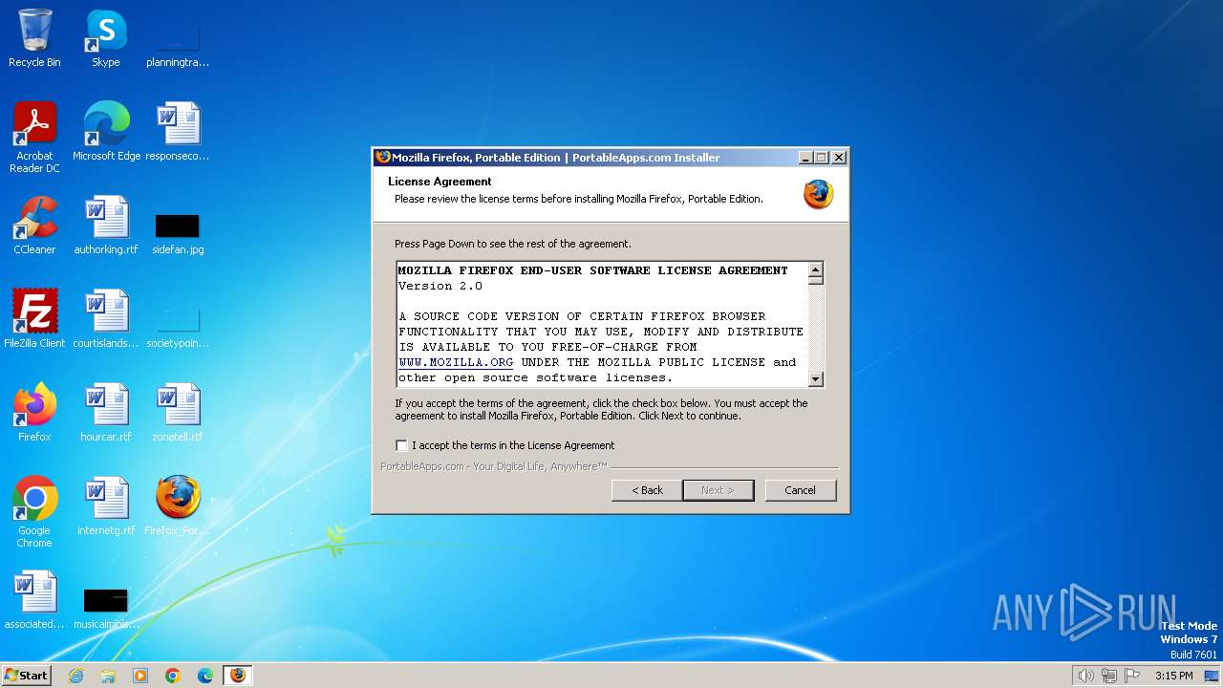Launch Chrome from the taskbar
The width and height of the screenshot is (1223, 688).
click(x=173, y=676)
